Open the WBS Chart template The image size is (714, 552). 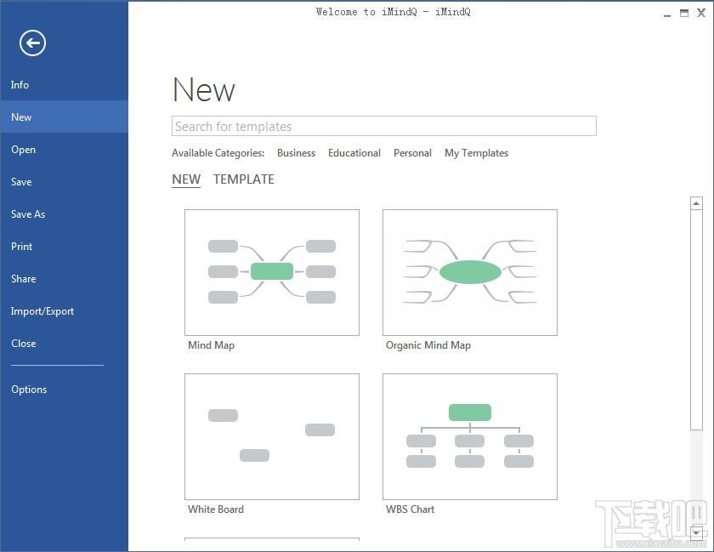(469, 436)
